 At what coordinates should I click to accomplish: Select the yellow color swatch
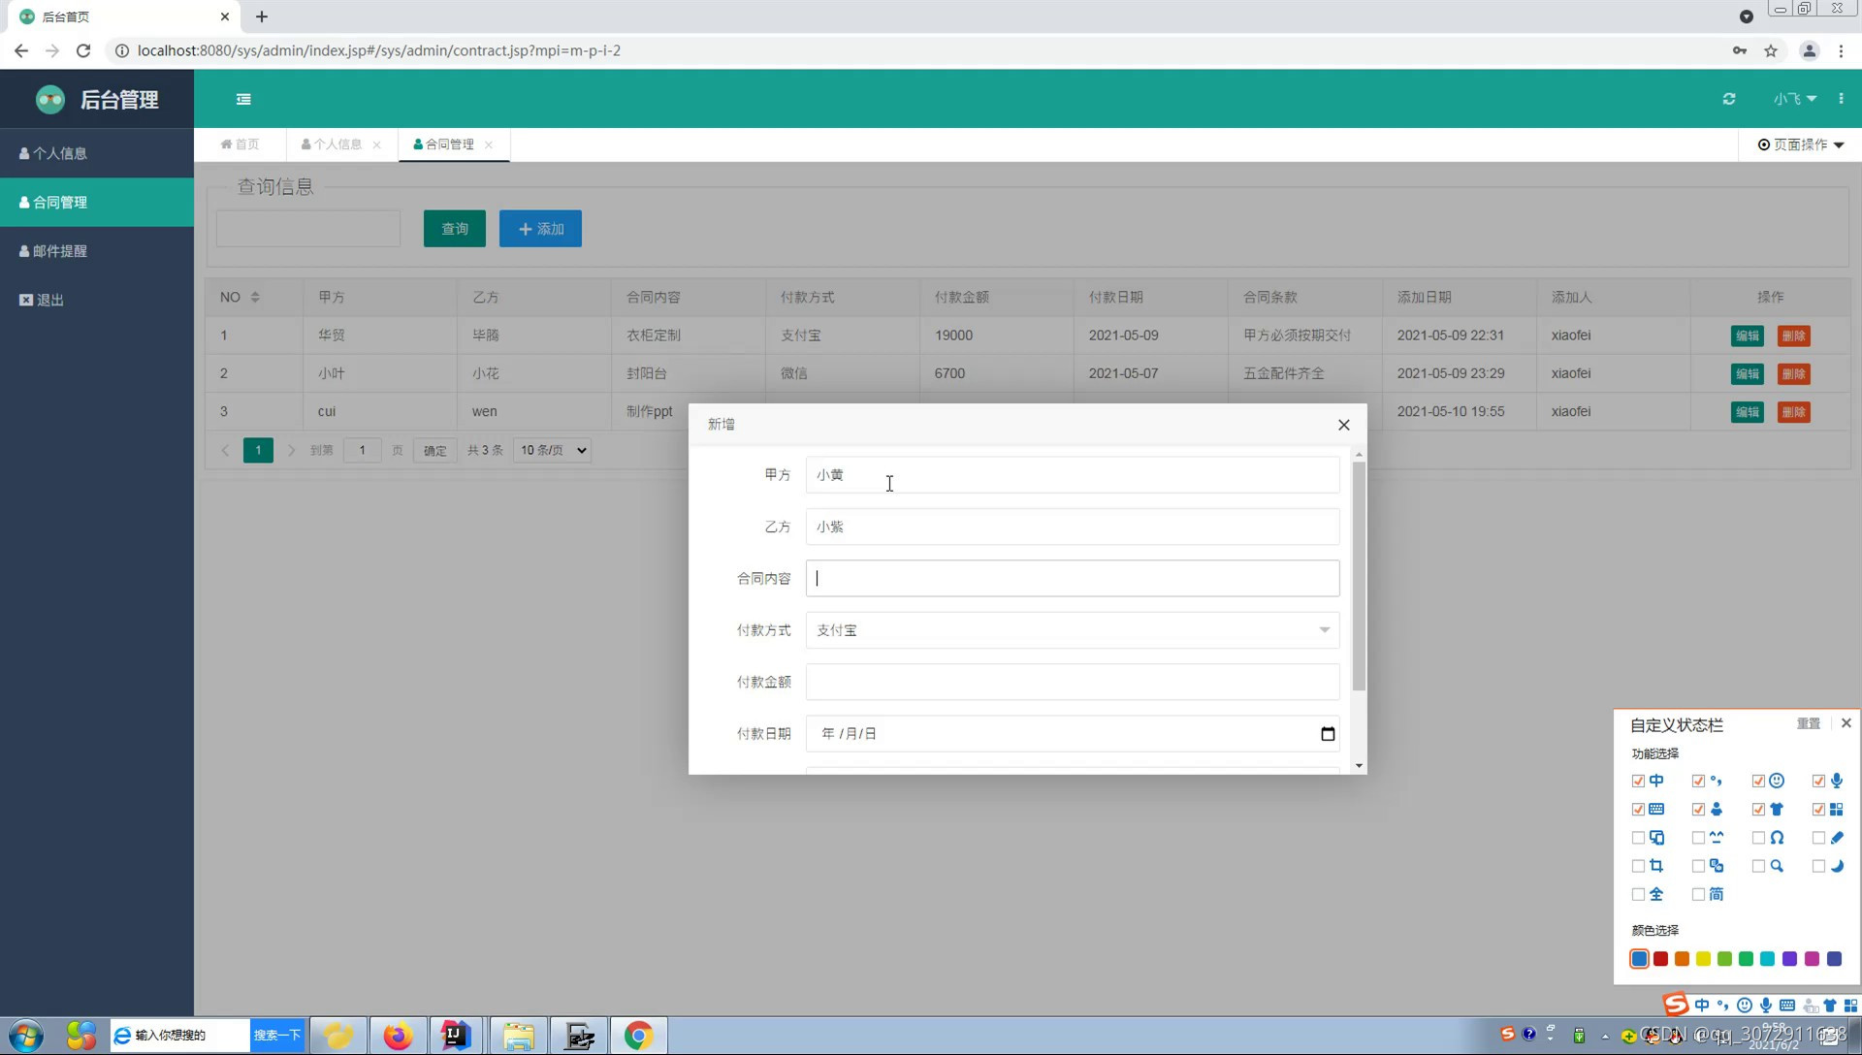point(1704,959)
